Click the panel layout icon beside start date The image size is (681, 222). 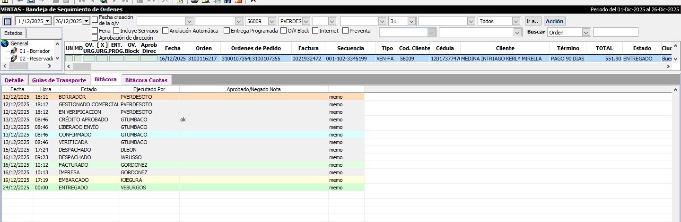7,21
